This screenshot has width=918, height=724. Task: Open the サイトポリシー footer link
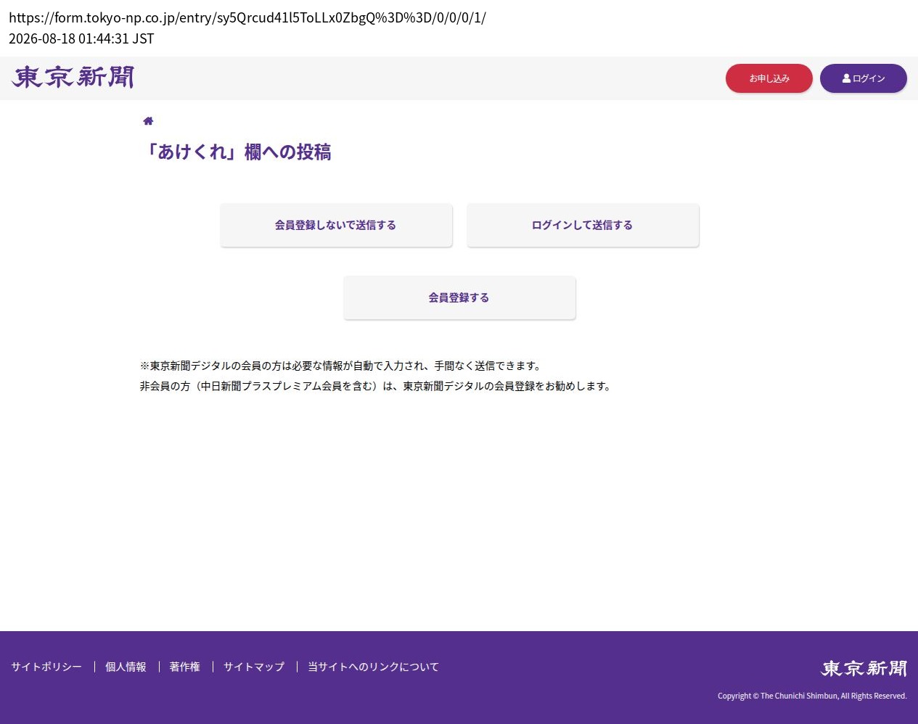coord(46,667)
